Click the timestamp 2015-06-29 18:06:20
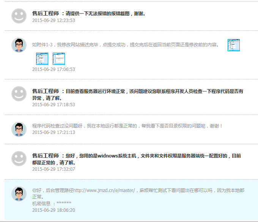Screen dimensions: 258x222 [x=53, y=210]
